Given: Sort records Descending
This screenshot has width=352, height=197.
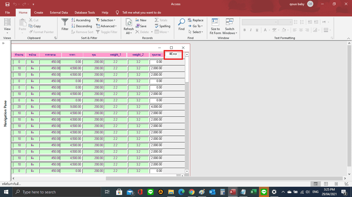Looking at the screenshot, I should (x=82, y=26).
